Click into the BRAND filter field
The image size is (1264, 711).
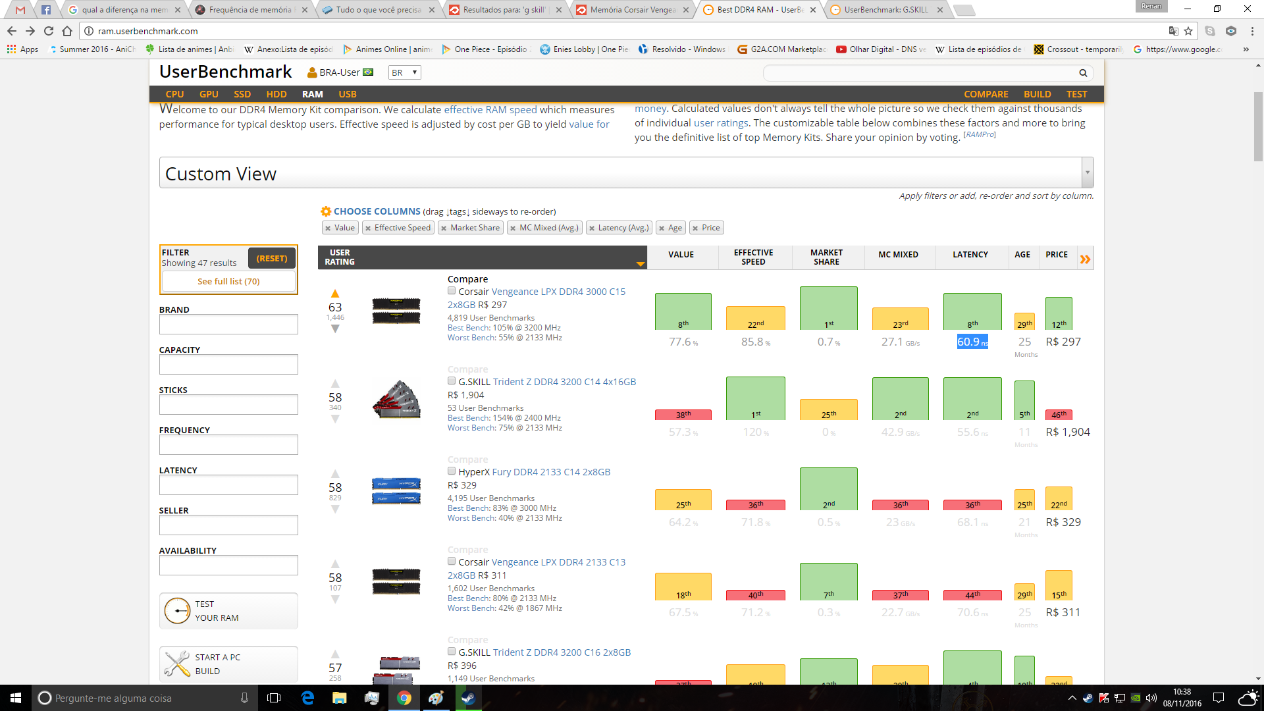[x=228, y=325]
